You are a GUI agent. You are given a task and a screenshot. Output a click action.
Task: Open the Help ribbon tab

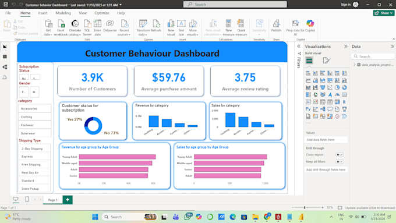(121, 13)
